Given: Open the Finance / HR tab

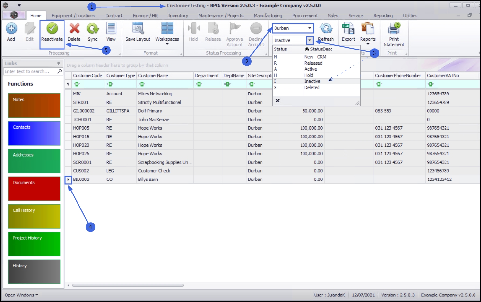Looking at the screenshot, I should point(145,15).
